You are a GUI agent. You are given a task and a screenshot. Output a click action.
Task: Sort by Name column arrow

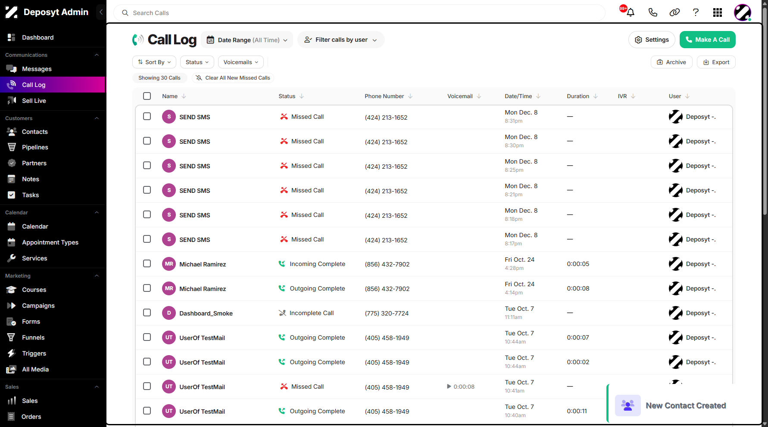184,96
